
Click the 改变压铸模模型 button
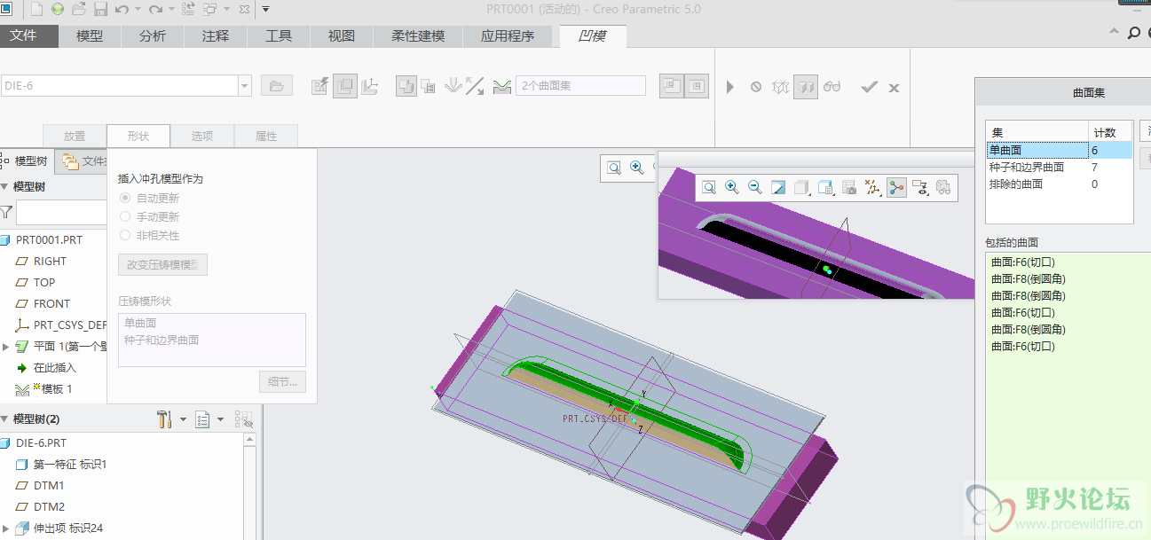pos(162,264)
